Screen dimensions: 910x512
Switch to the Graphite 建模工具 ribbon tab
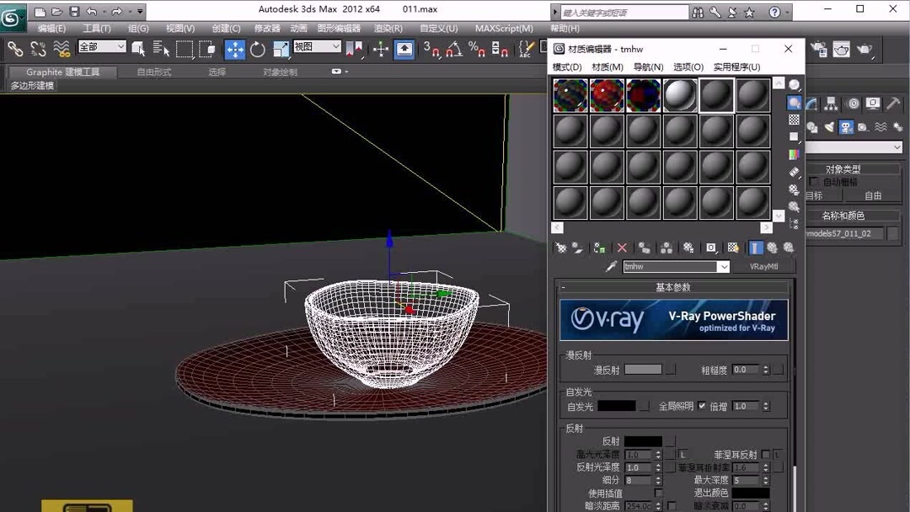(64, 72)
